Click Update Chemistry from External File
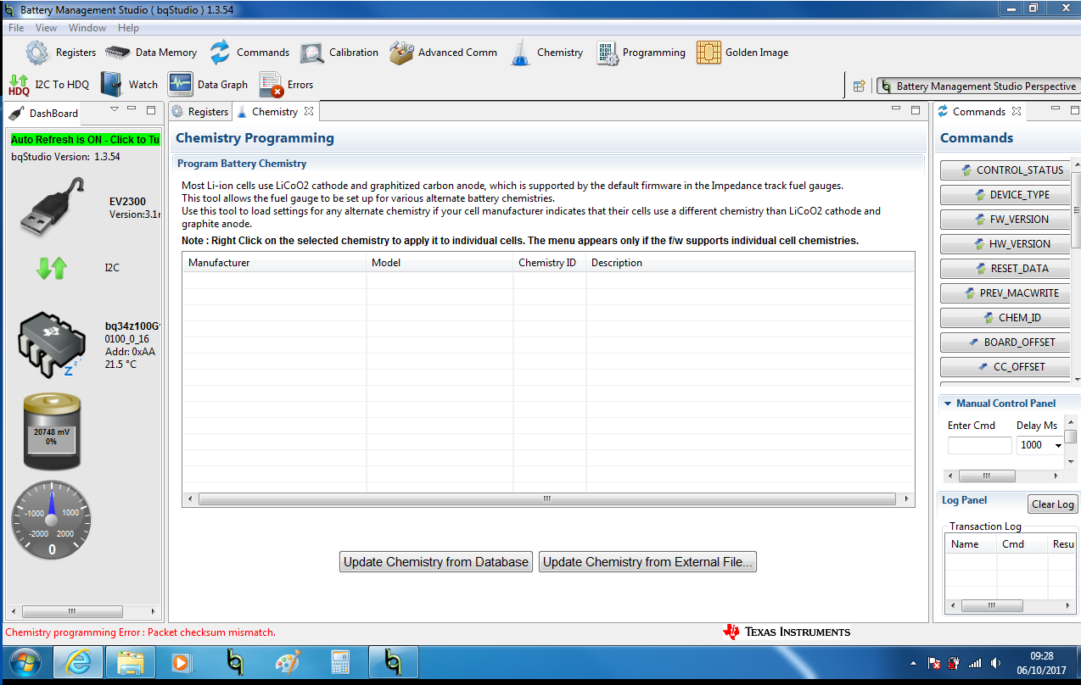 (x=647, y=561)
